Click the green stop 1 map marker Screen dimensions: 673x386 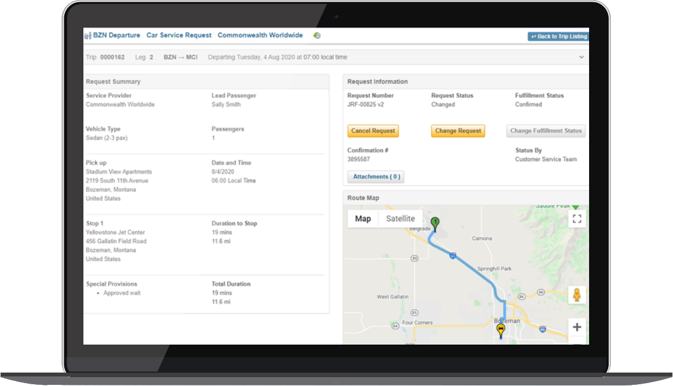point(435,223)
